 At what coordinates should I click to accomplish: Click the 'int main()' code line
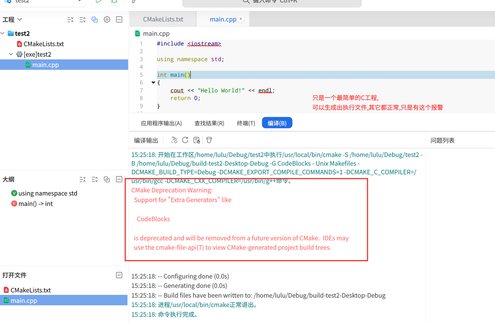[174, 75]
